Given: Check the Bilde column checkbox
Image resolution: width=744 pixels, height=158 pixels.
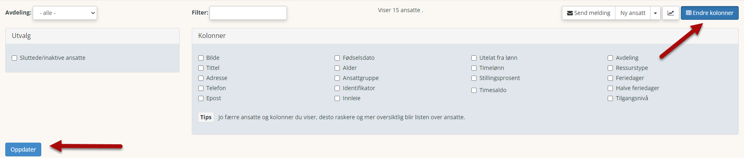Looking at the screenshot, I should coord(201,58).
